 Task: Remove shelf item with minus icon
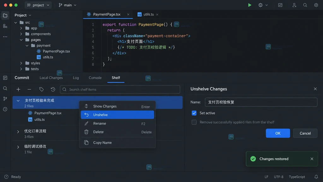[29, 89]
